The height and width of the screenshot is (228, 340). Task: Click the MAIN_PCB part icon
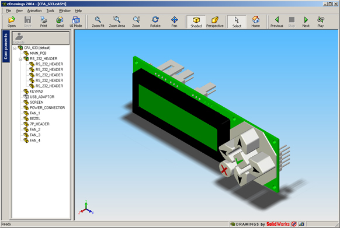[26, 53]
